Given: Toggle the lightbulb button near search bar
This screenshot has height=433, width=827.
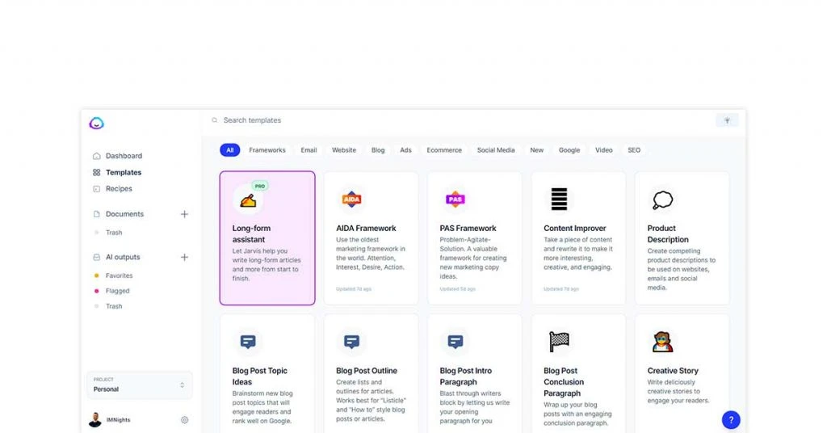Looking at the screenshot, I should coord(727,120).
